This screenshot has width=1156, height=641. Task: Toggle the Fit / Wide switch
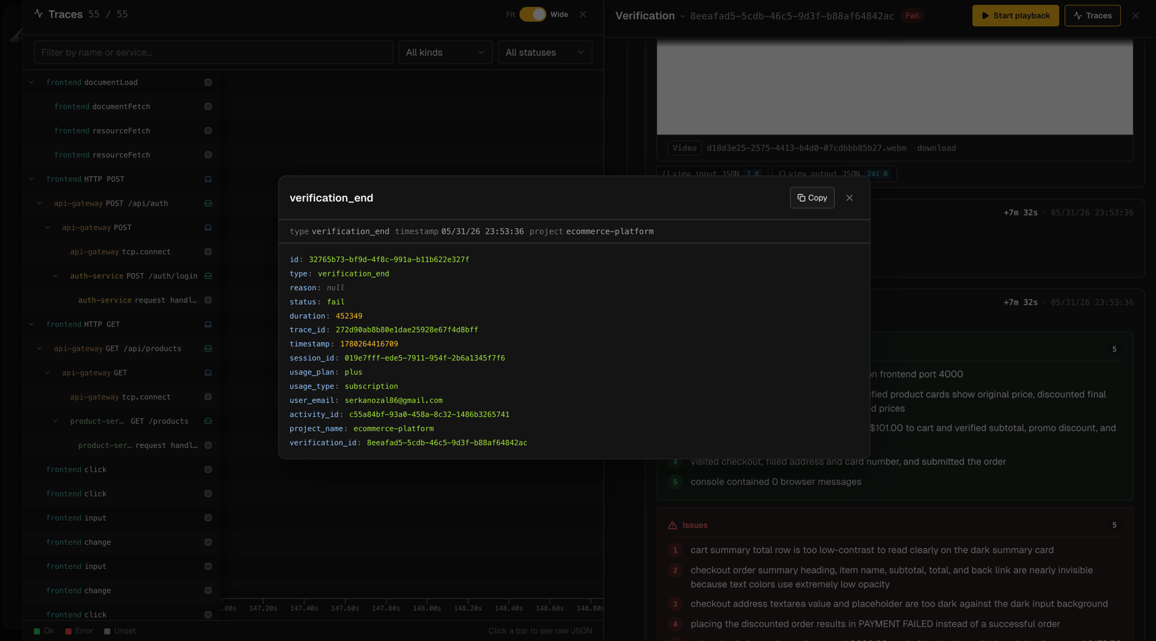533,14
